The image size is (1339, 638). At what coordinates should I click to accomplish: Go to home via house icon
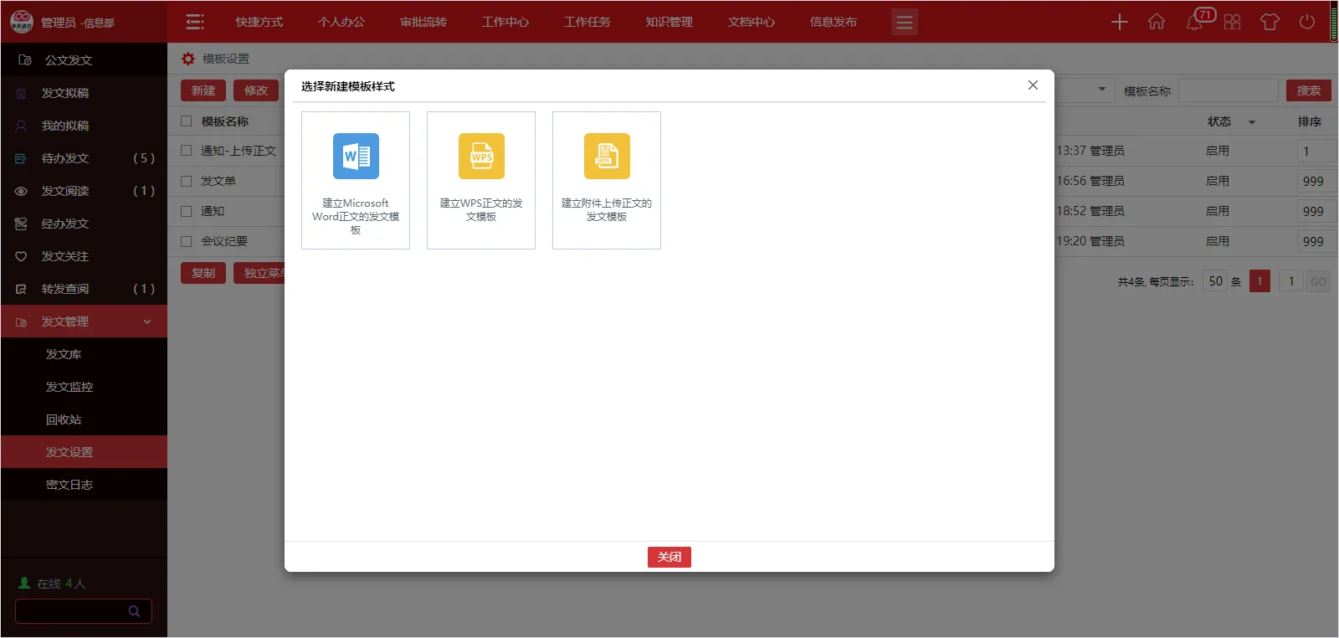(x=1157, y=22)
